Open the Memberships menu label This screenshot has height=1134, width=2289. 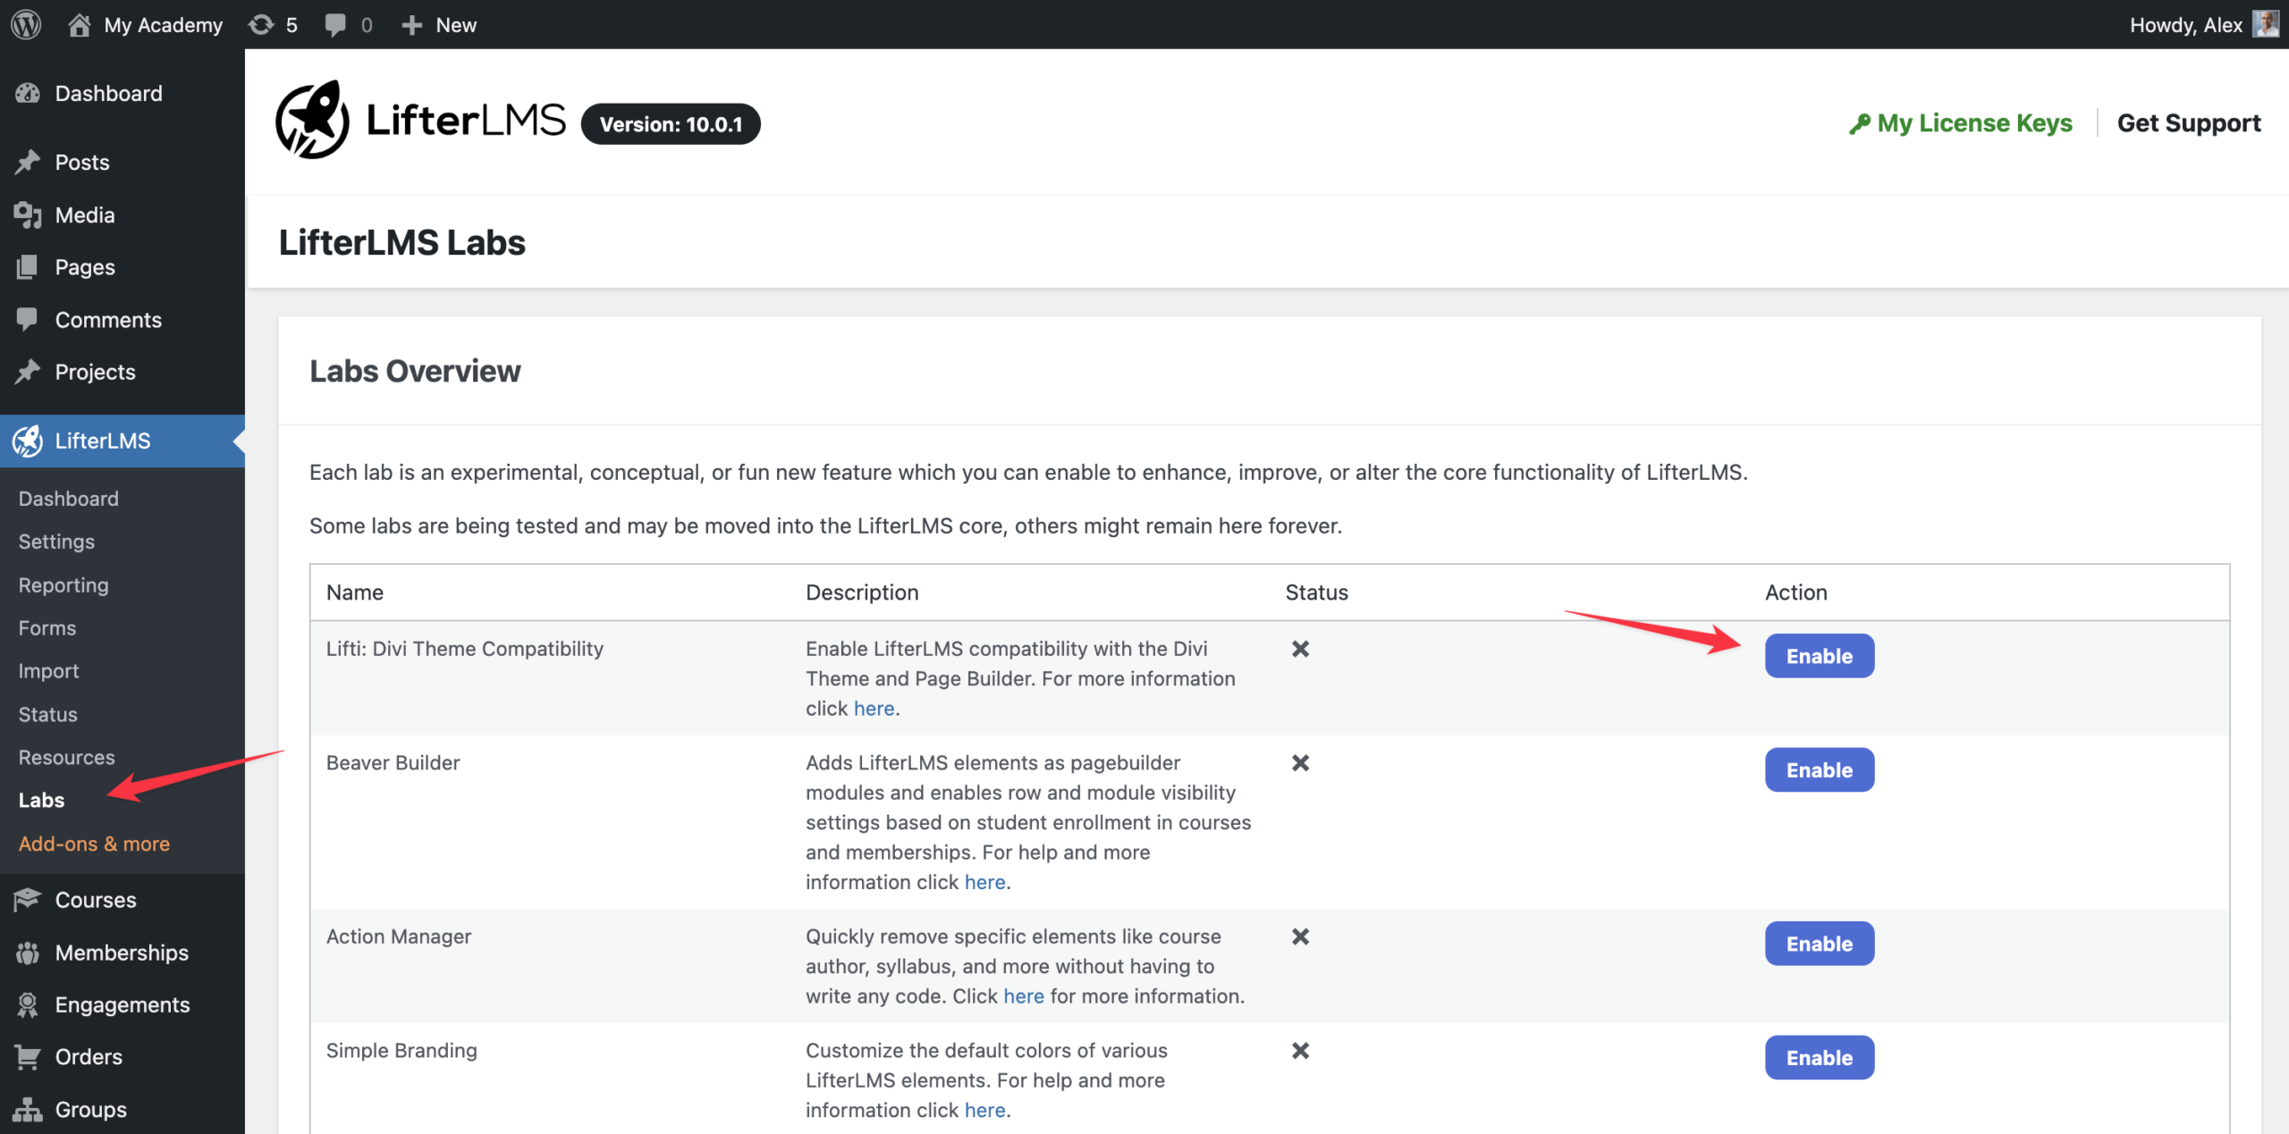(122, 952)
